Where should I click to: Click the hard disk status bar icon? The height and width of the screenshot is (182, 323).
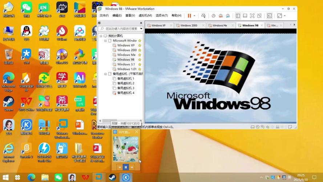253,127
